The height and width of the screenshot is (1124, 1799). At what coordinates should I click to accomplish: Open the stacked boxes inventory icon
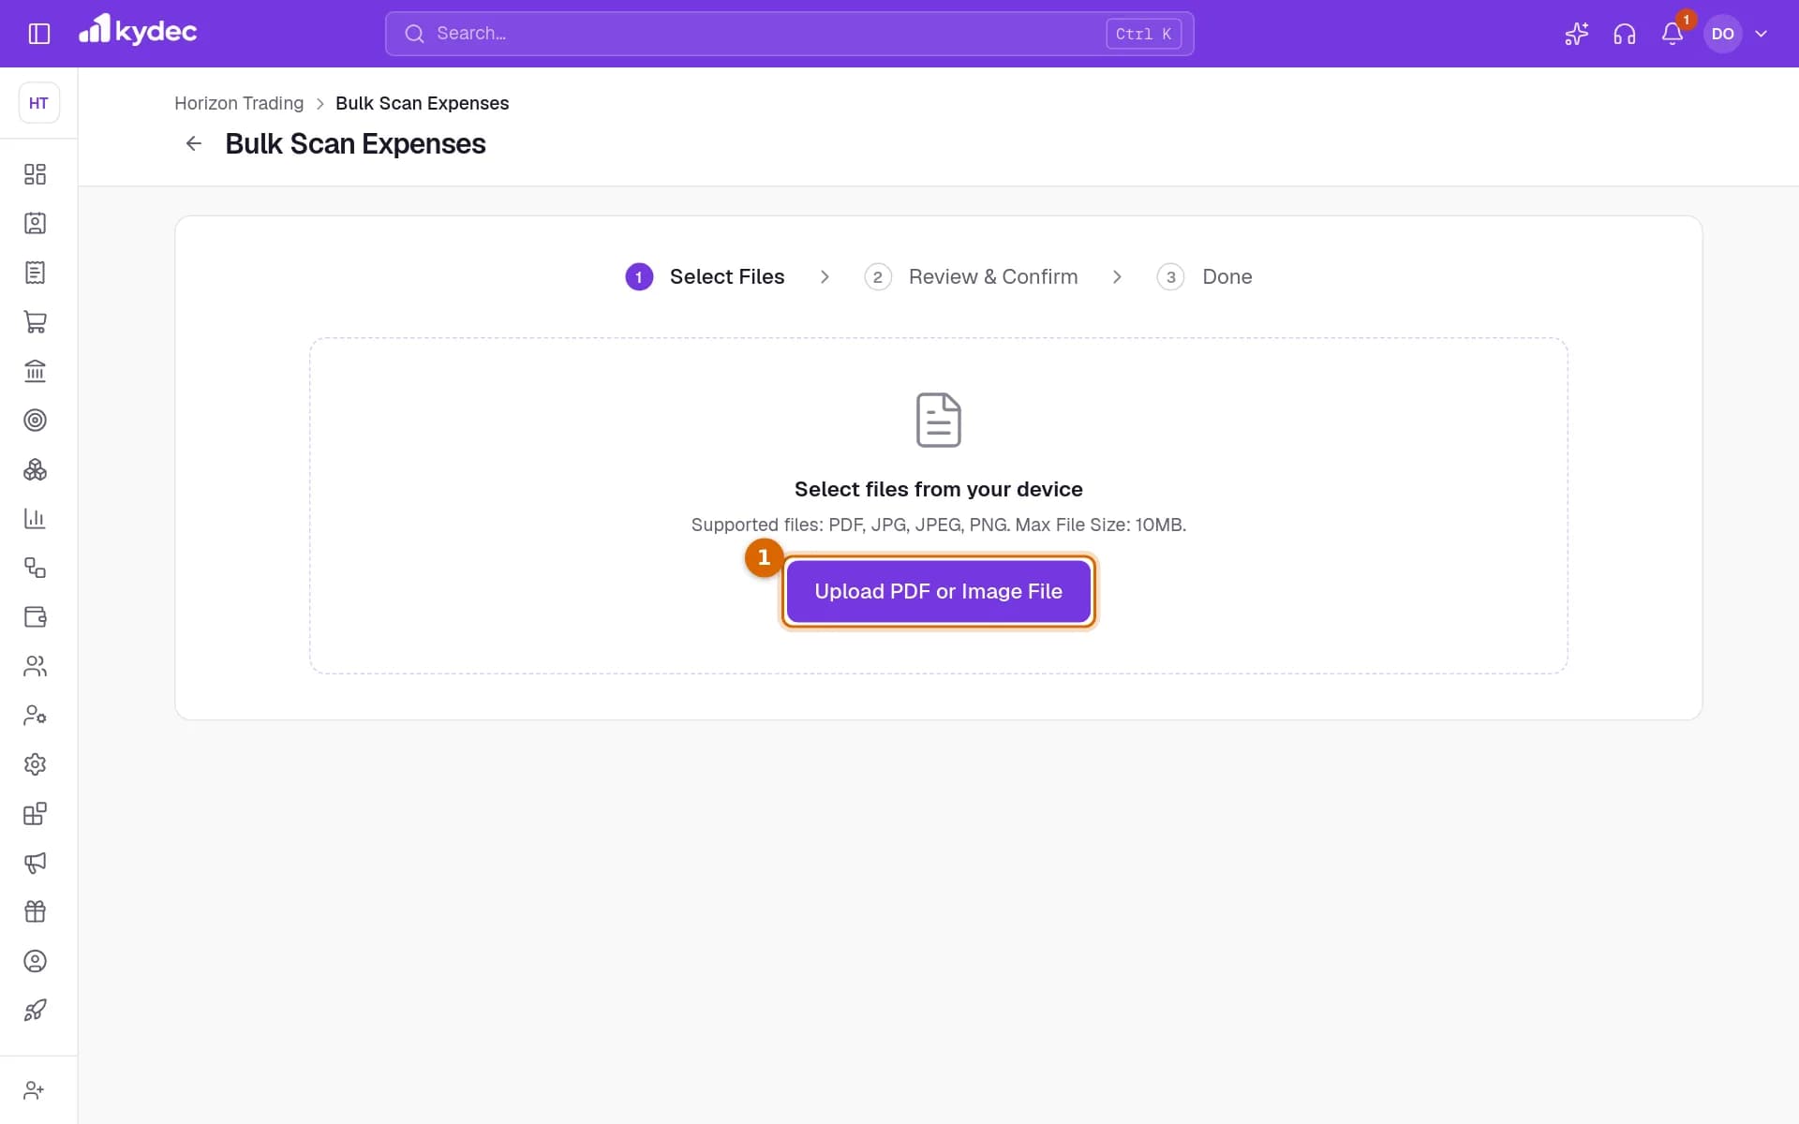[35, 469]
